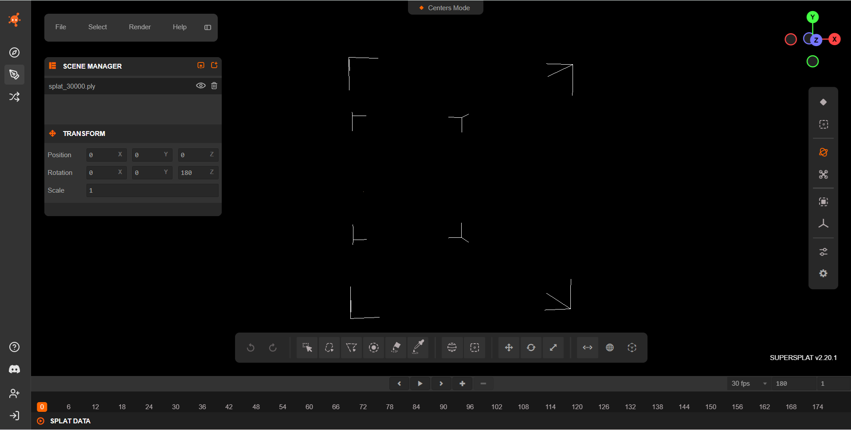
Task: Select the polygon selection tool
Action: pyautogui.click(x=351, y=348)
